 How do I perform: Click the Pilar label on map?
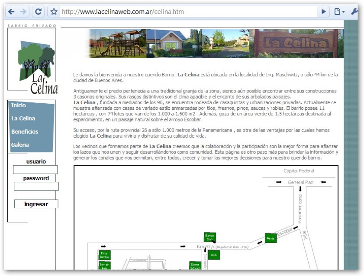click(305, 235)
